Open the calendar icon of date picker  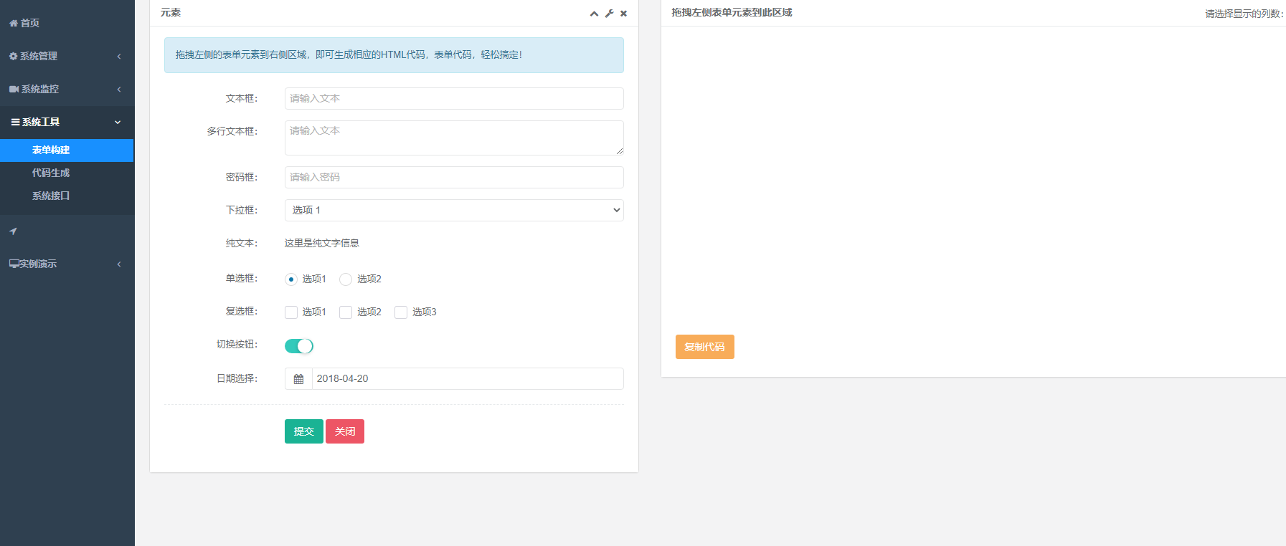click(x=298, y=379)
